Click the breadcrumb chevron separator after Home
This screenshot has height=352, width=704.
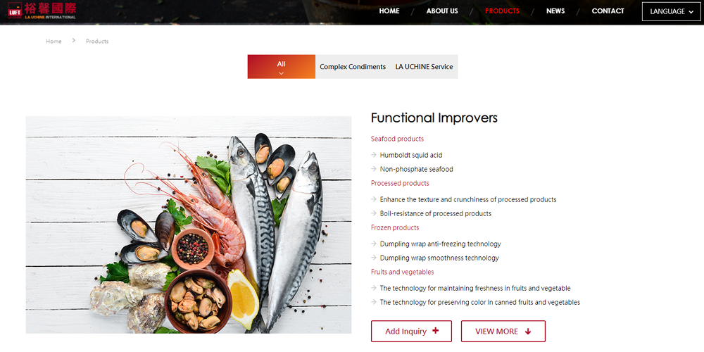74,41
